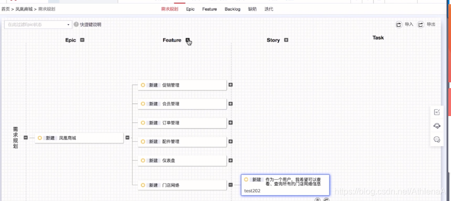
Task: Expand stories under 促销管理
Action: point(231,85)
